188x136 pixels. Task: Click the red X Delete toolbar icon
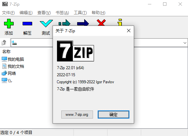pyautogui.click(x=101, y=22)
